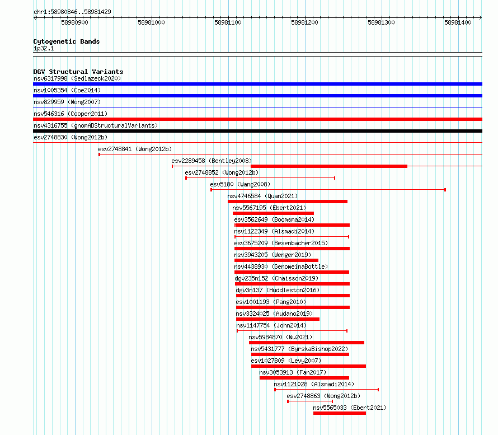The image size is (498, 435).
Task: Select esv2748863 (Wong2012b) label
Action: pos(323,396)
